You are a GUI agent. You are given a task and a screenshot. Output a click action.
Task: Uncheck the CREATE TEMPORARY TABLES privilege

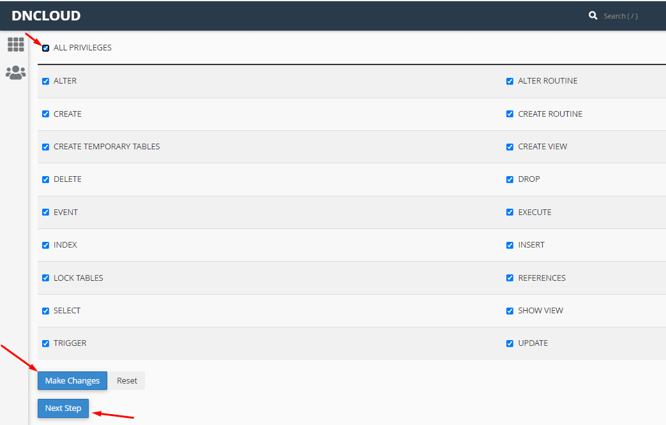[45, 147]
